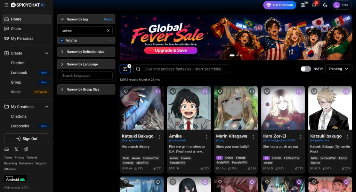This screenshot has height=192, width=356.
Task: Favorite the Marin Kitagawa card
Action: click(x=220, y=91)
